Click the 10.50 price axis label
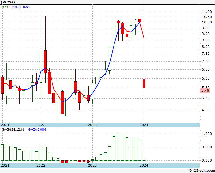 click(207, 17)
